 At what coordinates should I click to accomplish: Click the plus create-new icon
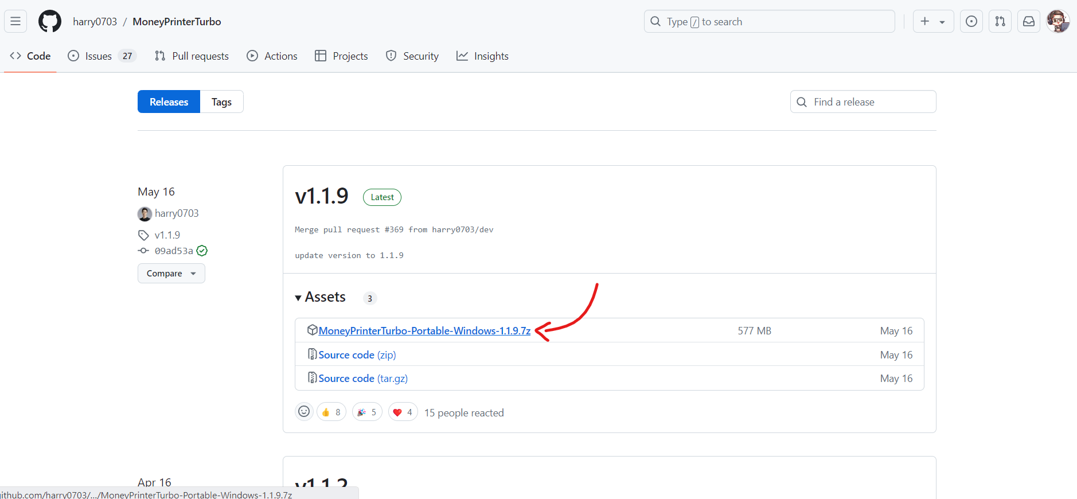[925, 21]
